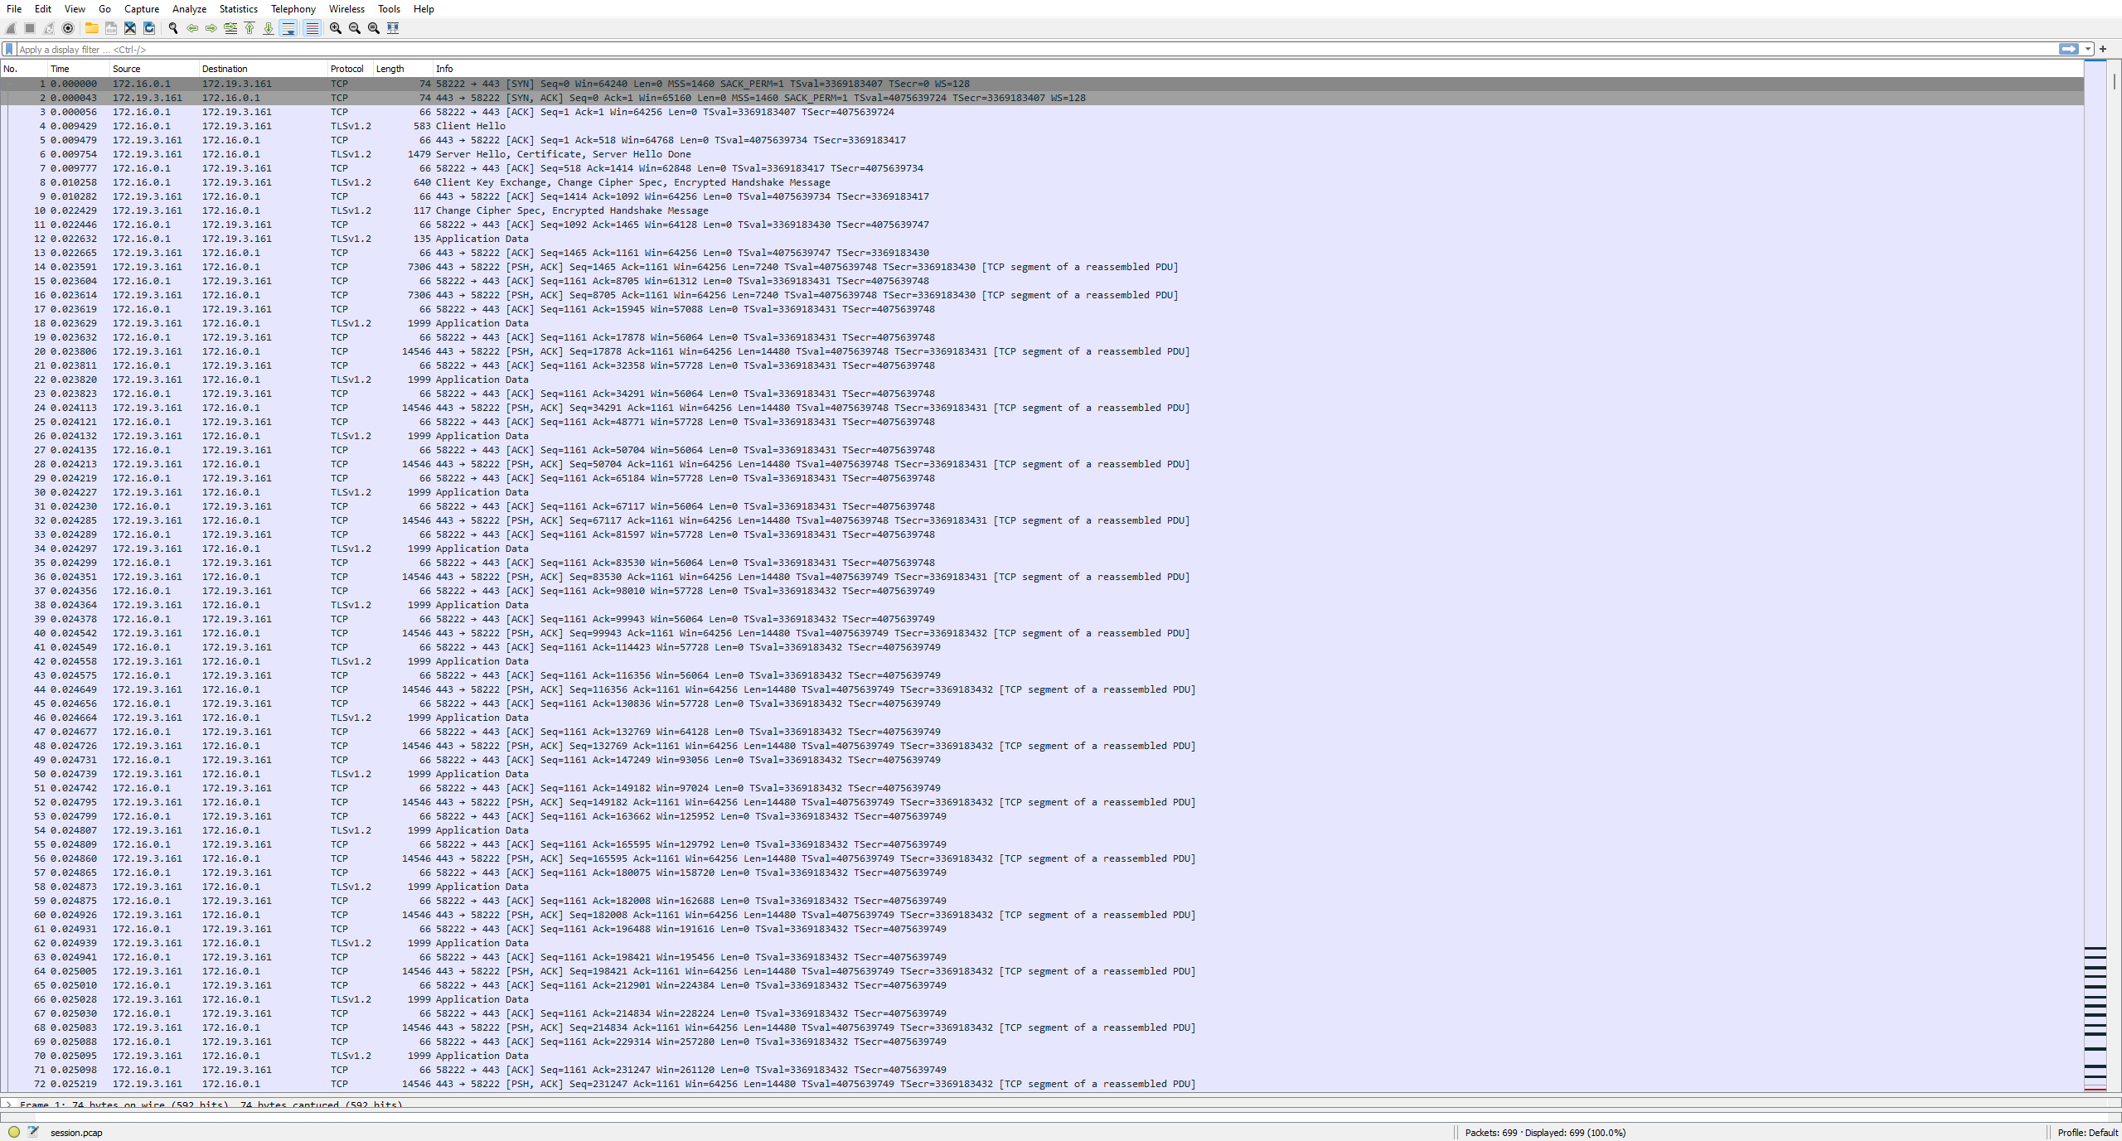Click the packet list vertical scrollbar
Image resolution: width=2122 pixels, height=1141 pixels.
tap(2115, 576)
